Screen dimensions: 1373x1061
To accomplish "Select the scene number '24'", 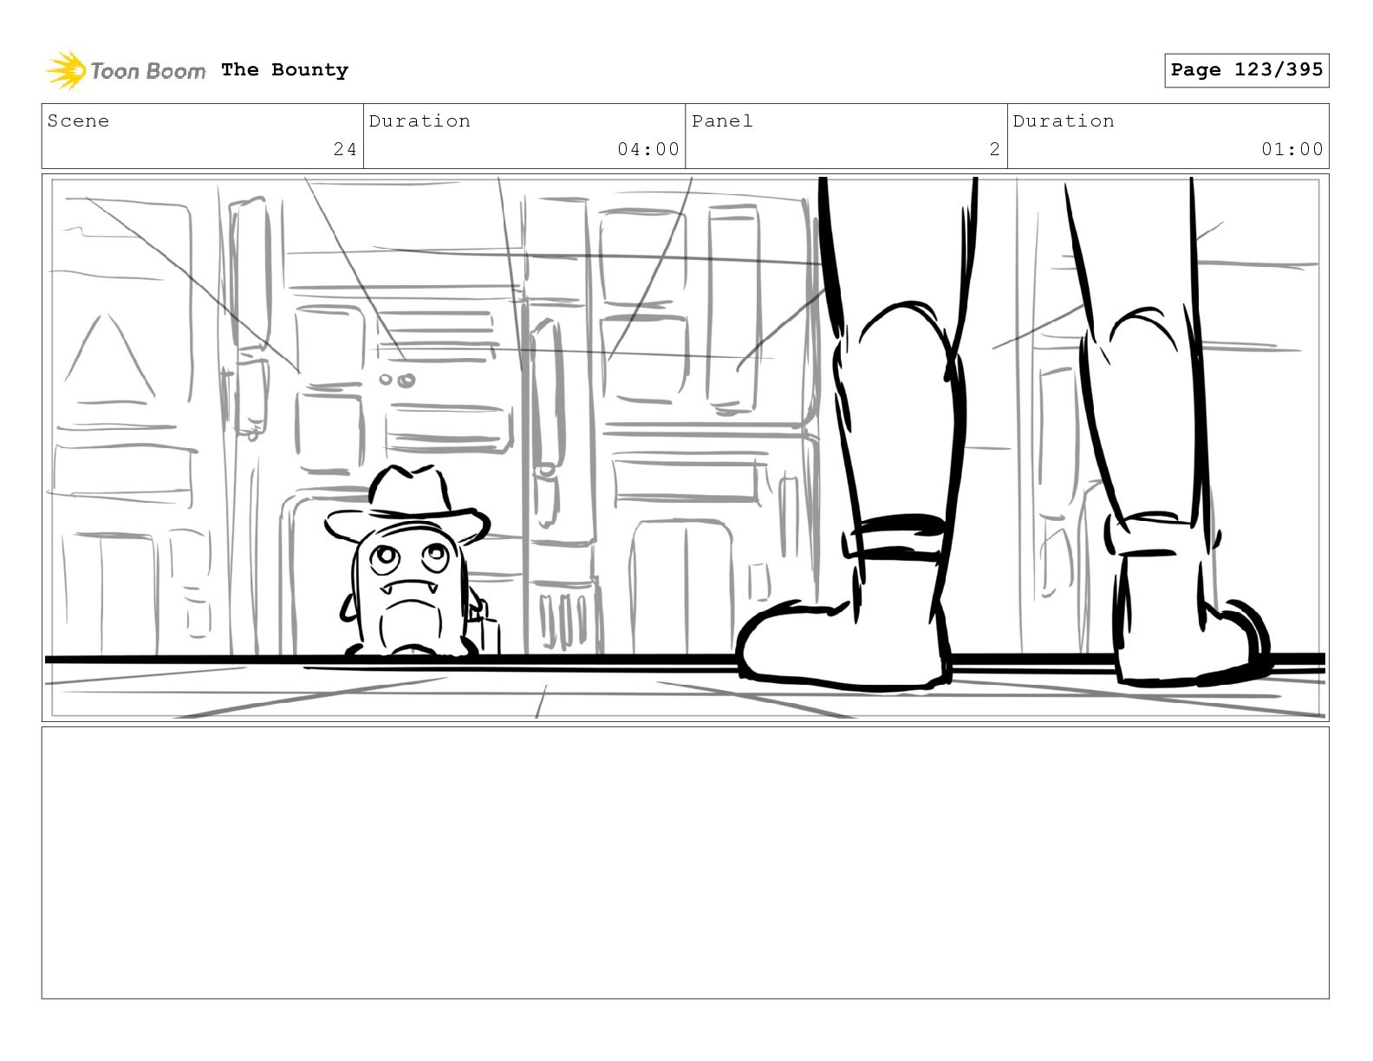I will (345, 149).
